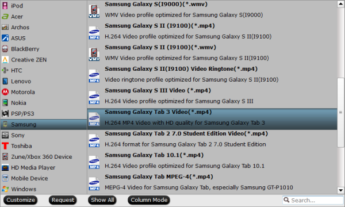Open the Acer category

pos(44,17)
